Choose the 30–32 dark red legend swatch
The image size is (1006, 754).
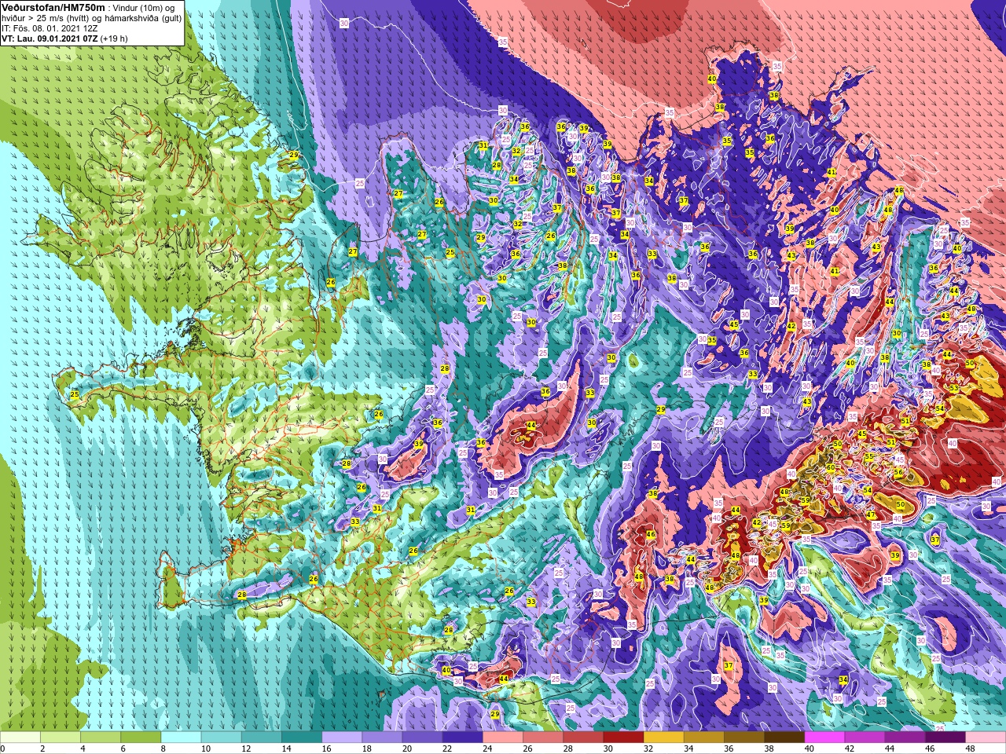click(x=624, y=737)
